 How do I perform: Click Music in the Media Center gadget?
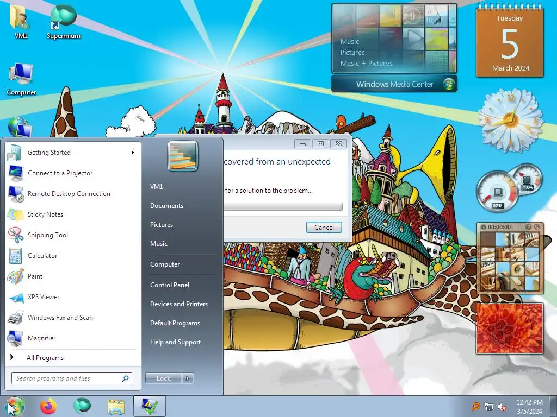350,41
